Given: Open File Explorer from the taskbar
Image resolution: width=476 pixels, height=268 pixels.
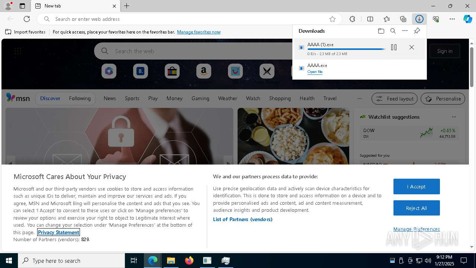Looking at the screenshot, I should [171, 261].
